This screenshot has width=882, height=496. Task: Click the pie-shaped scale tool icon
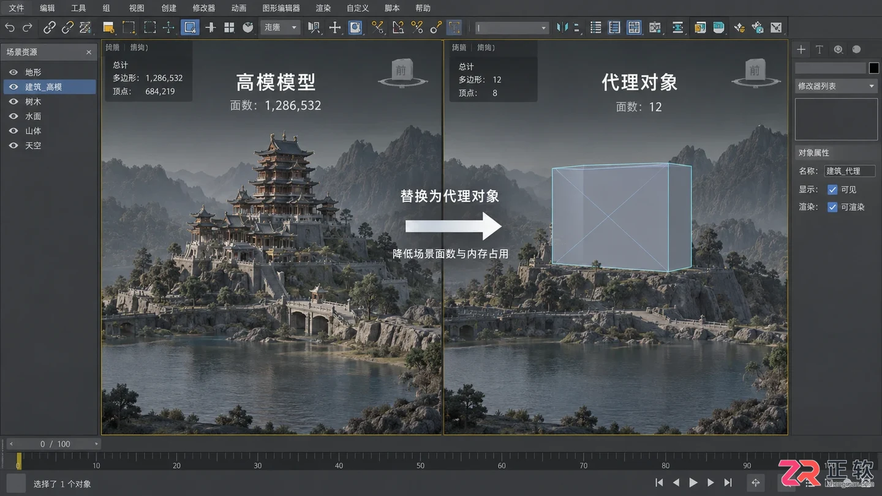248,28
